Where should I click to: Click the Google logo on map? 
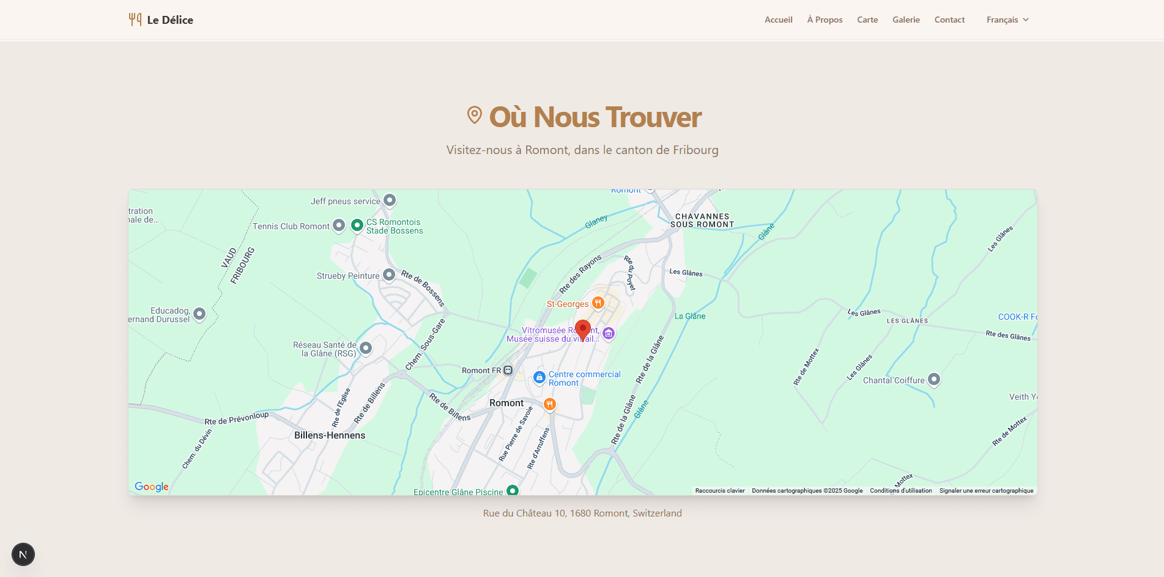click(152, 487)
